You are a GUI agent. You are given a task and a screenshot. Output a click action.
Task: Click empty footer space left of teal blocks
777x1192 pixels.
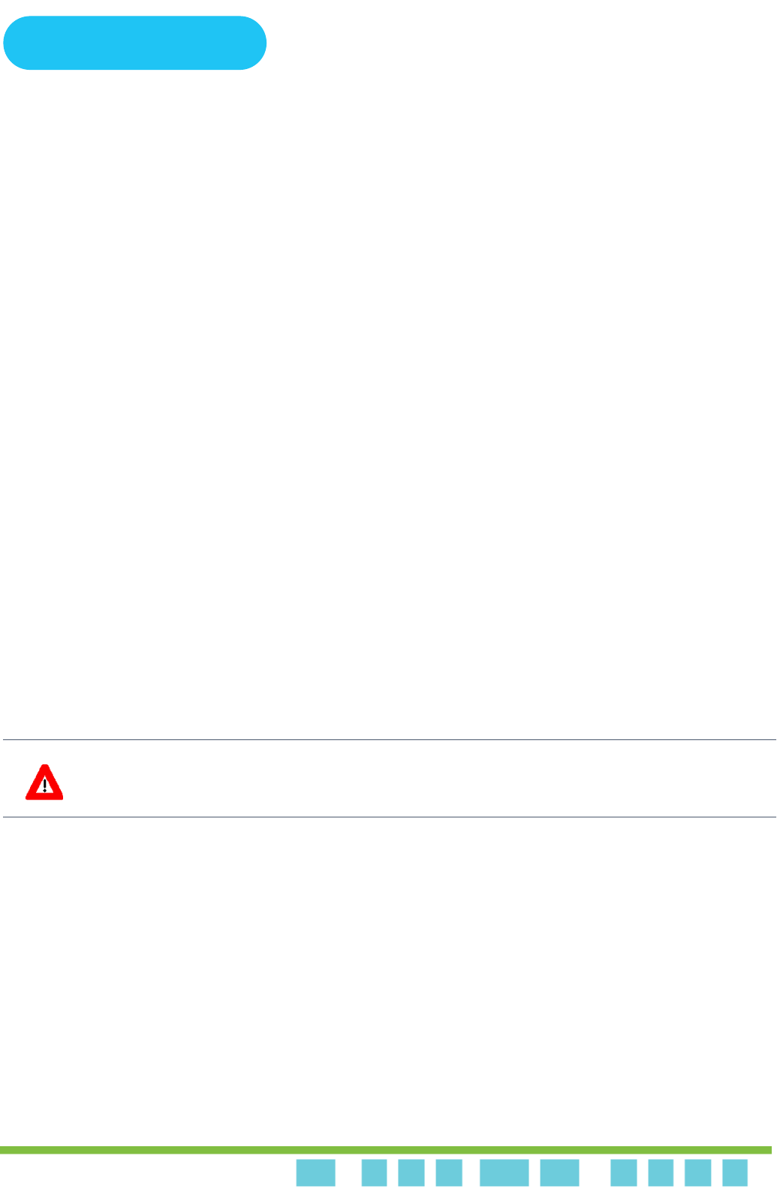[146, 1173]
